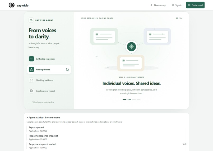Click the sign-in arrow icon
Screen dimensions: 213x151
click(x=173, y=5)
